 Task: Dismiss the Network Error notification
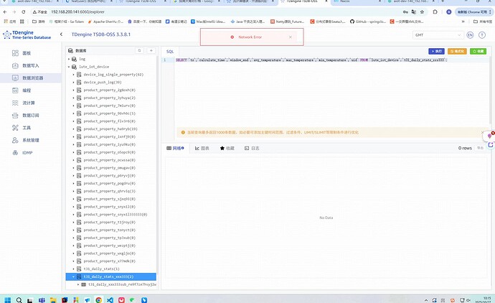click(290, 37)
